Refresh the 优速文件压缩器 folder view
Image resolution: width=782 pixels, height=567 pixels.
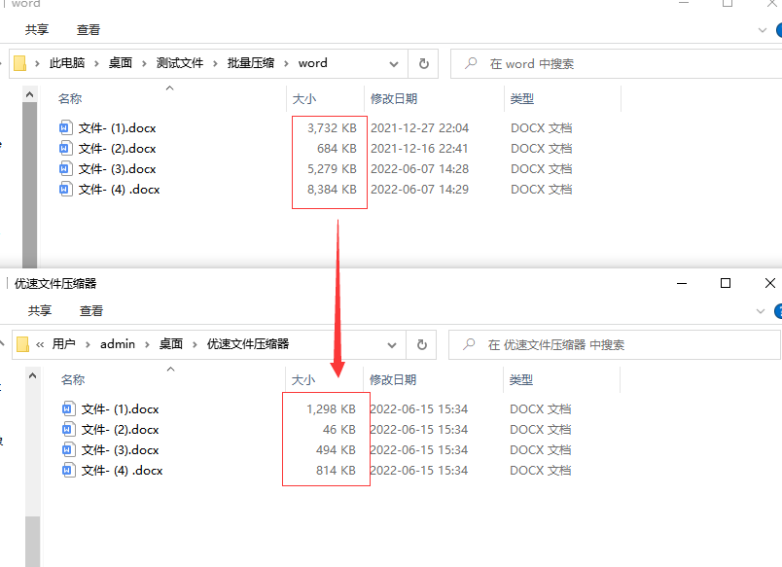click(x=422, y=344)
